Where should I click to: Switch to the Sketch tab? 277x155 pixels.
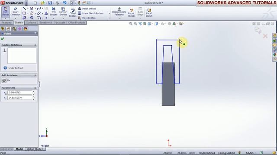pos(19,22)
